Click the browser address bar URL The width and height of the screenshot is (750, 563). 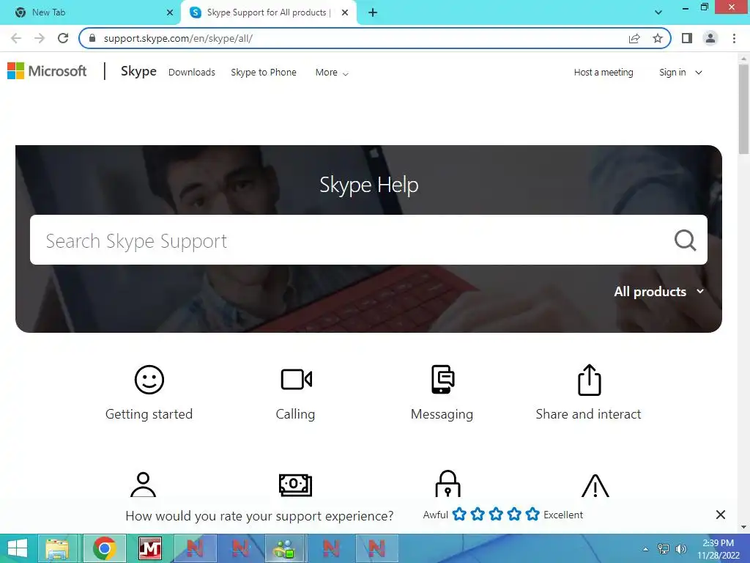[x=178, y=38]
